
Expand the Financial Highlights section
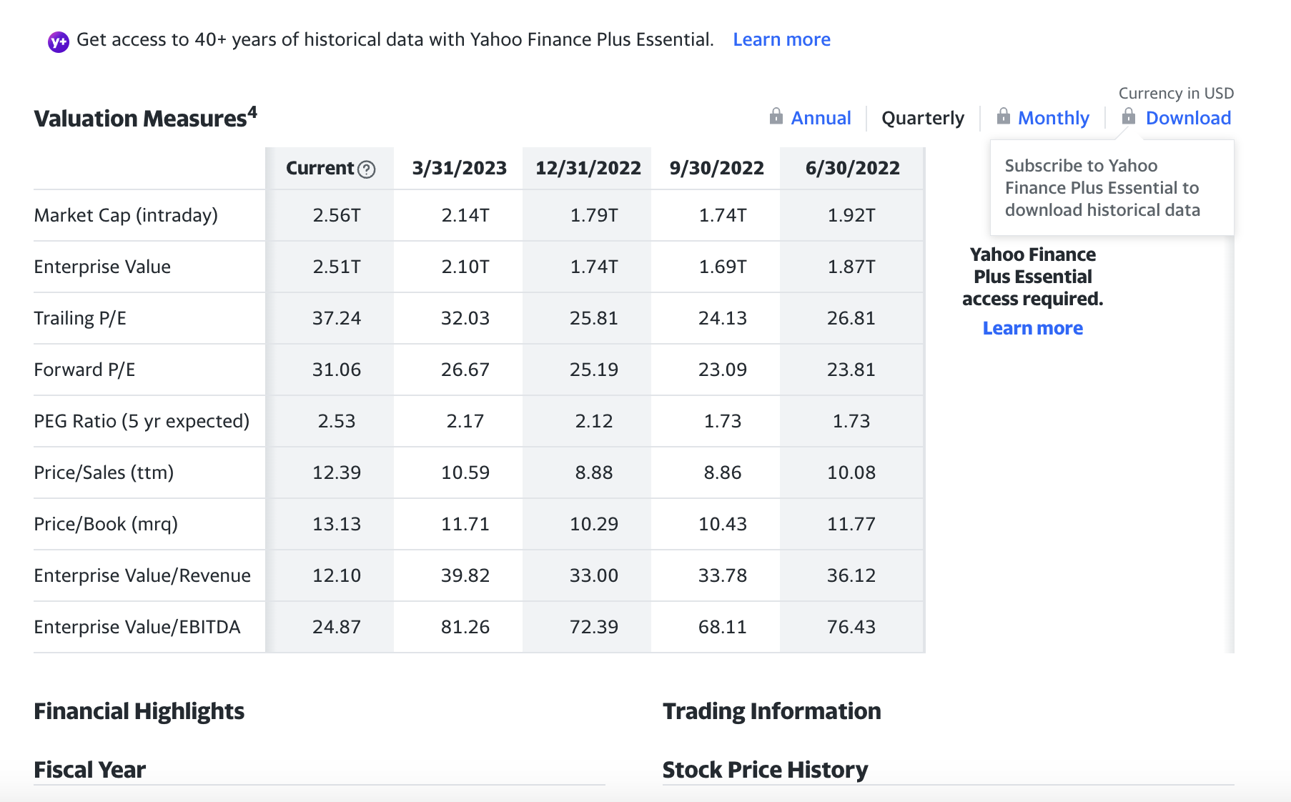[139, 711]
